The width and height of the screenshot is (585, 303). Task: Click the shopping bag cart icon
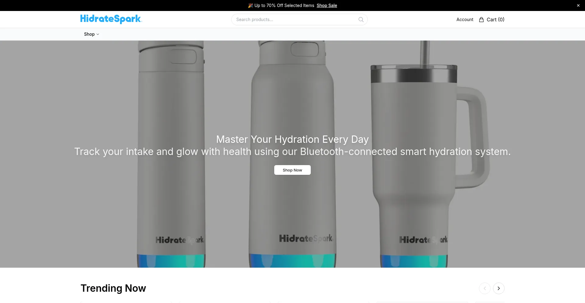[481, 20]
